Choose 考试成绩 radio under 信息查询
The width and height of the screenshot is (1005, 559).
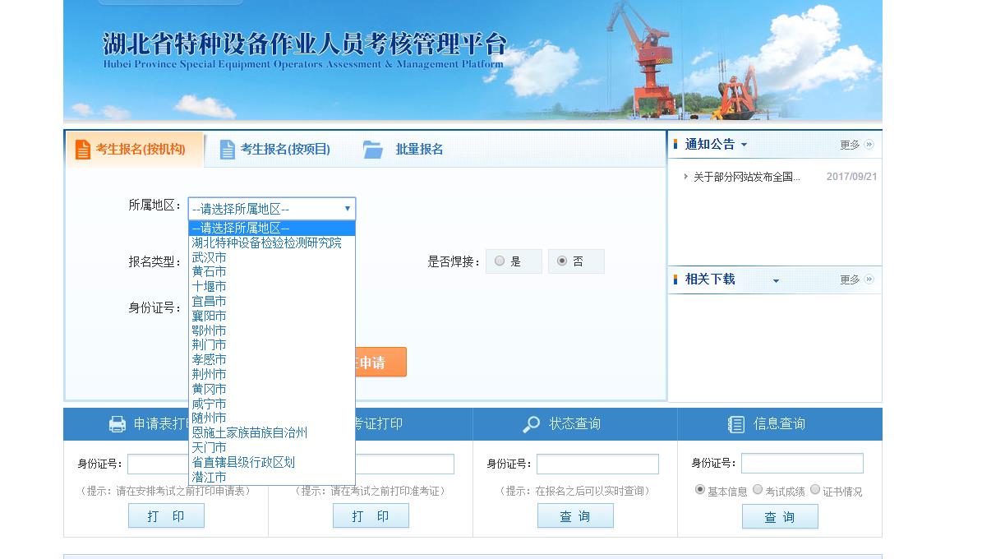point(758,490)
